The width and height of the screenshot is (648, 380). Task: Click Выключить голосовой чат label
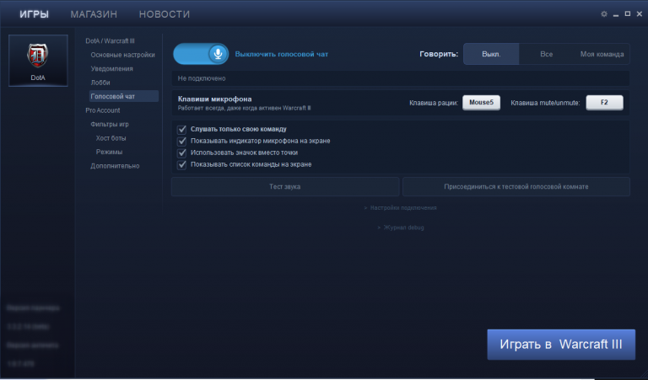pos(282,54)
